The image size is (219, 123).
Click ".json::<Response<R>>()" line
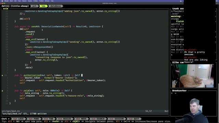click(x=39, y=47)
